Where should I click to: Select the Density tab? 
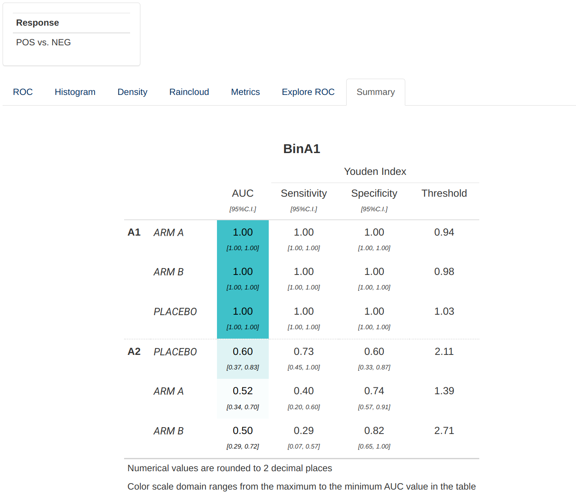tap(132, 92)
